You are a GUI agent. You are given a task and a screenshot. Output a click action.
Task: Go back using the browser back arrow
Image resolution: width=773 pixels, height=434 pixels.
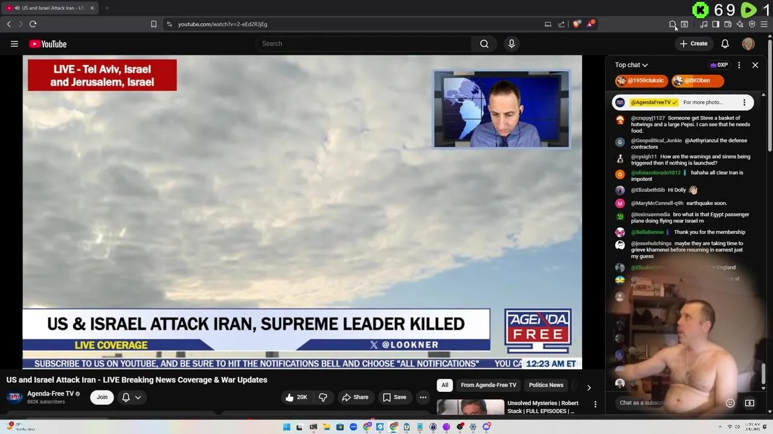point(9,24)
